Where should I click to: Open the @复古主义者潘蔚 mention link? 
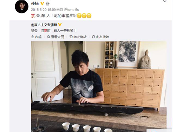44,25
